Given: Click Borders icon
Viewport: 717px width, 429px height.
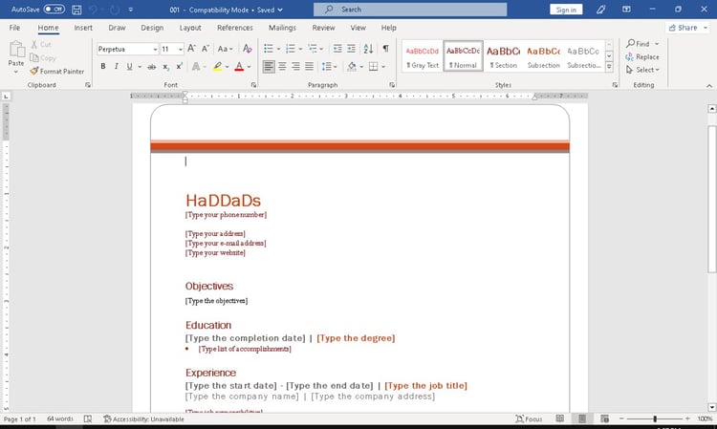Looking at the screenshot, I should [x=373, y=67].
